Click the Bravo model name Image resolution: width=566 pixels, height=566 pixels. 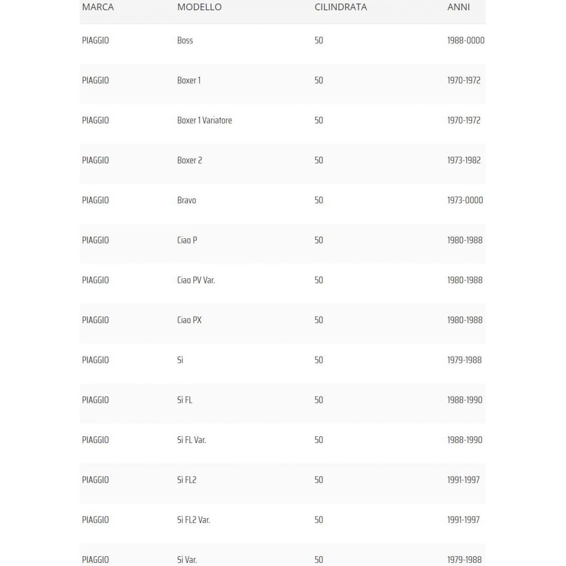click(186, 200)
